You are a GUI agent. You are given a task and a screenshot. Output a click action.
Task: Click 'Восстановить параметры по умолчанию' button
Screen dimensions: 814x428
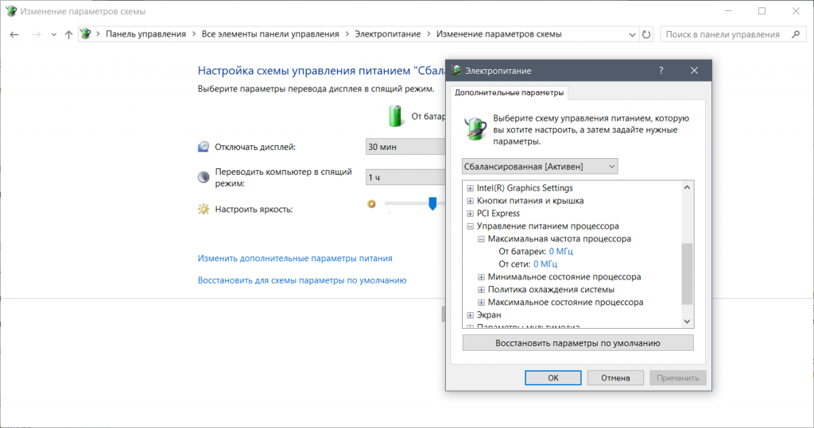578,343
